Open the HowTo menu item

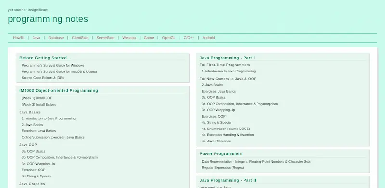pyautogui.click(x=19, y=38)
